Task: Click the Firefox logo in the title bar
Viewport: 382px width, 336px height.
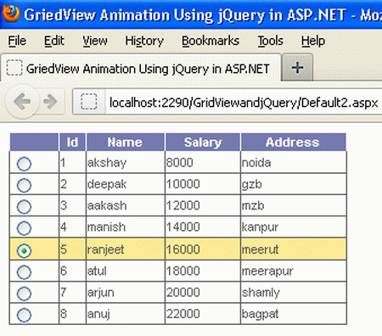Action: point(11,14)
